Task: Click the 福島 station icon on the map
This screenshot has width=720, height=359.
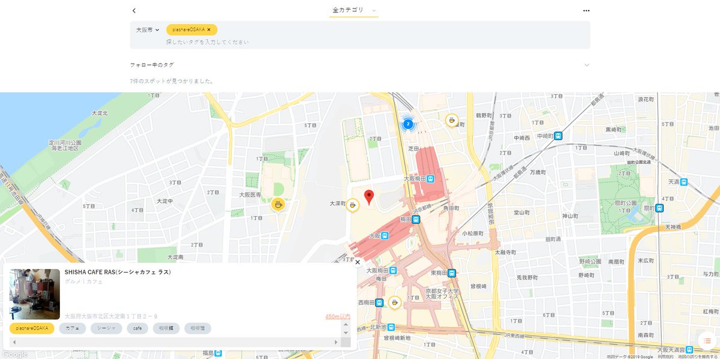Action: coord(218,354)
